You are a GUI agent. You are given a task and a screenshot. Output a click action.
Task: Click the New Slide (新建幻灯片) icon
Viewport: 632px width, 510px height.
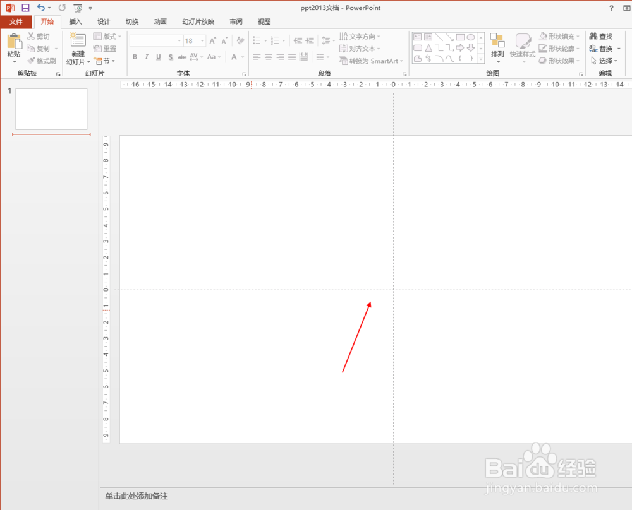coord(78,40)
